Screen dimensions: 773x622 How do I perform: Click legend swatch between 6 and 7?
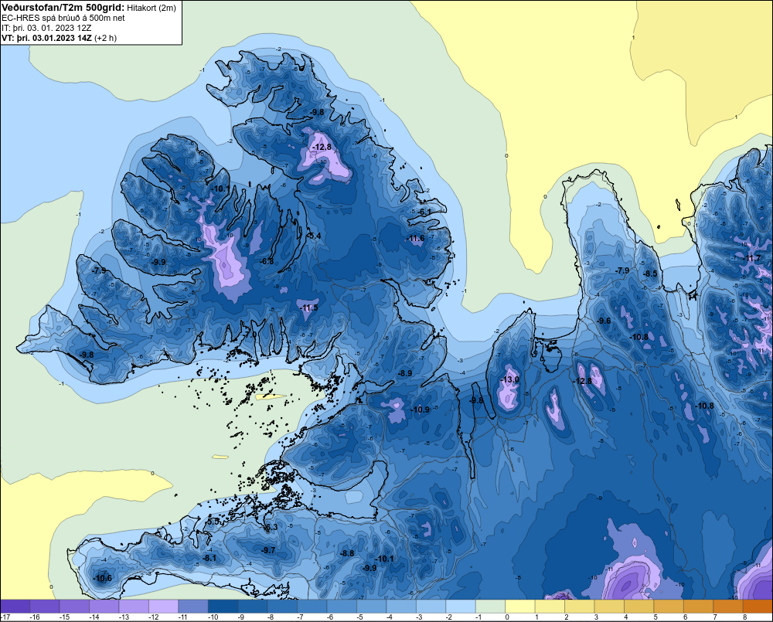[699, 606]
